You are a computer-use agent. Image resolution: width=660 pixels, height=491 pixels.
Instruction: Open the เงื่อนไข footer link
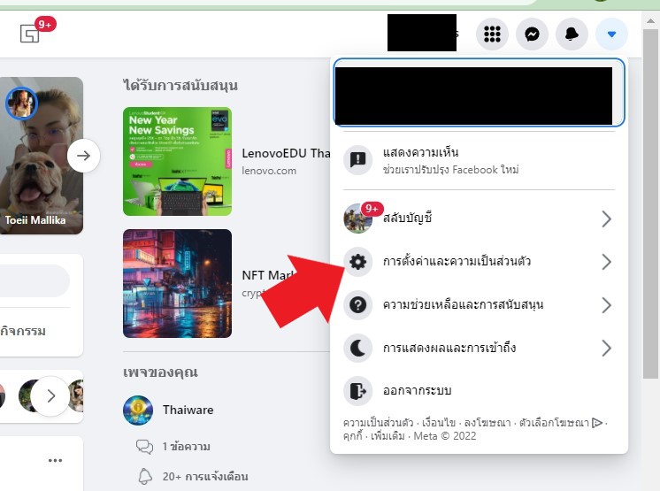pos(439,422)
